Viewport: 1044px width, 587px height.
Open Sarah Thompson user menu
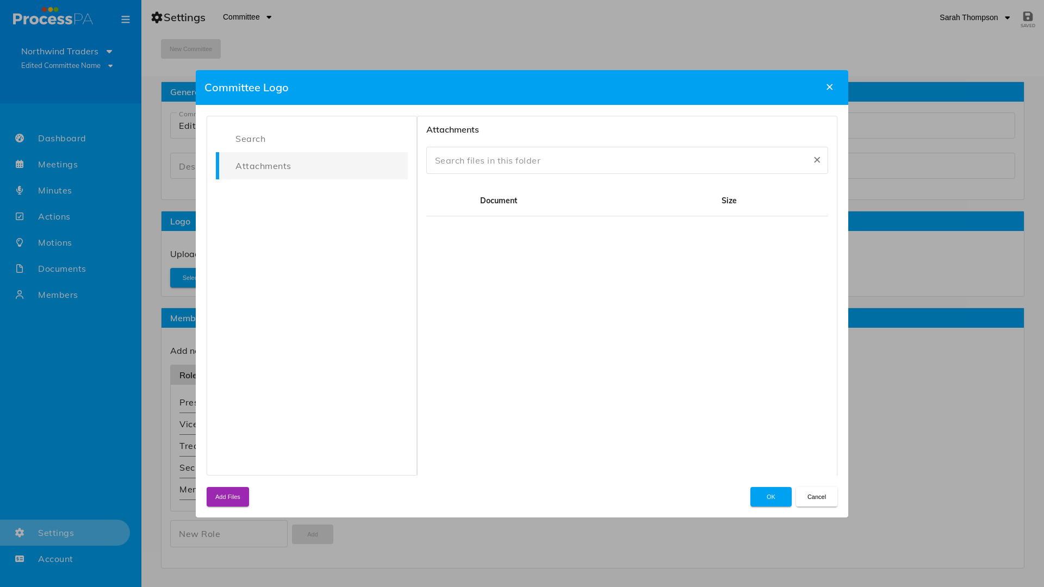point(974,17)
